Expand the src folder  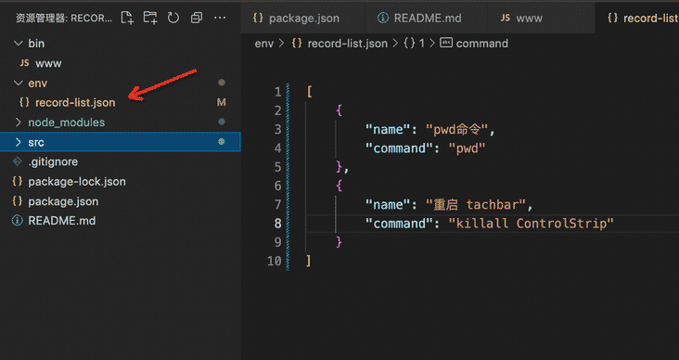(19, 143)
